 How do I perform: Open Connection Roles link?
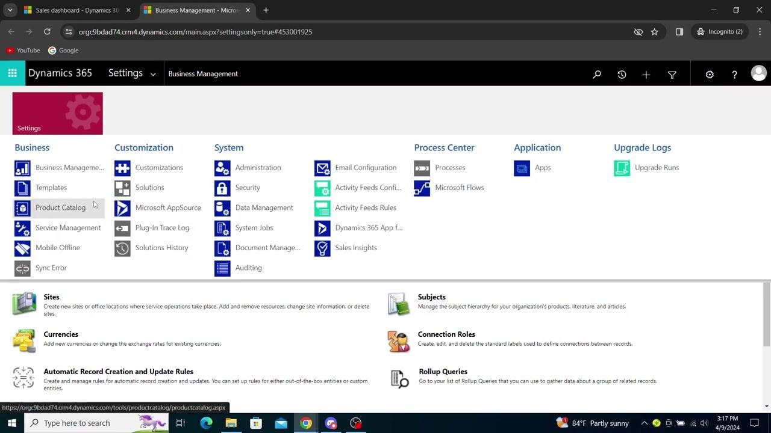pos(446,334)
